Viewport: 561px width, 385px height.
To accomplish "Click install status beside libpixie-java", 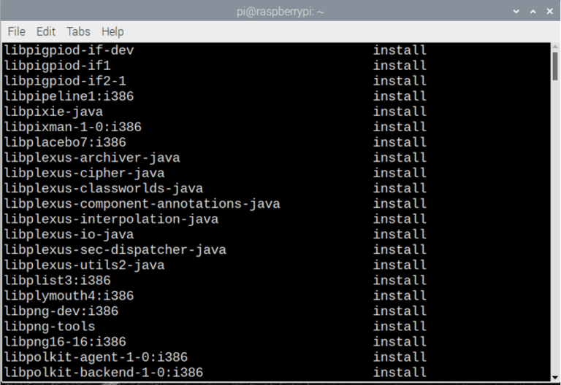I will tap(400, 112).
